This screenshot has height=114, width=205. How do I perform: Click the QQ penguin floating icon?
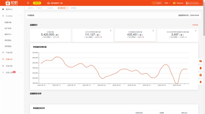point(201,68)
